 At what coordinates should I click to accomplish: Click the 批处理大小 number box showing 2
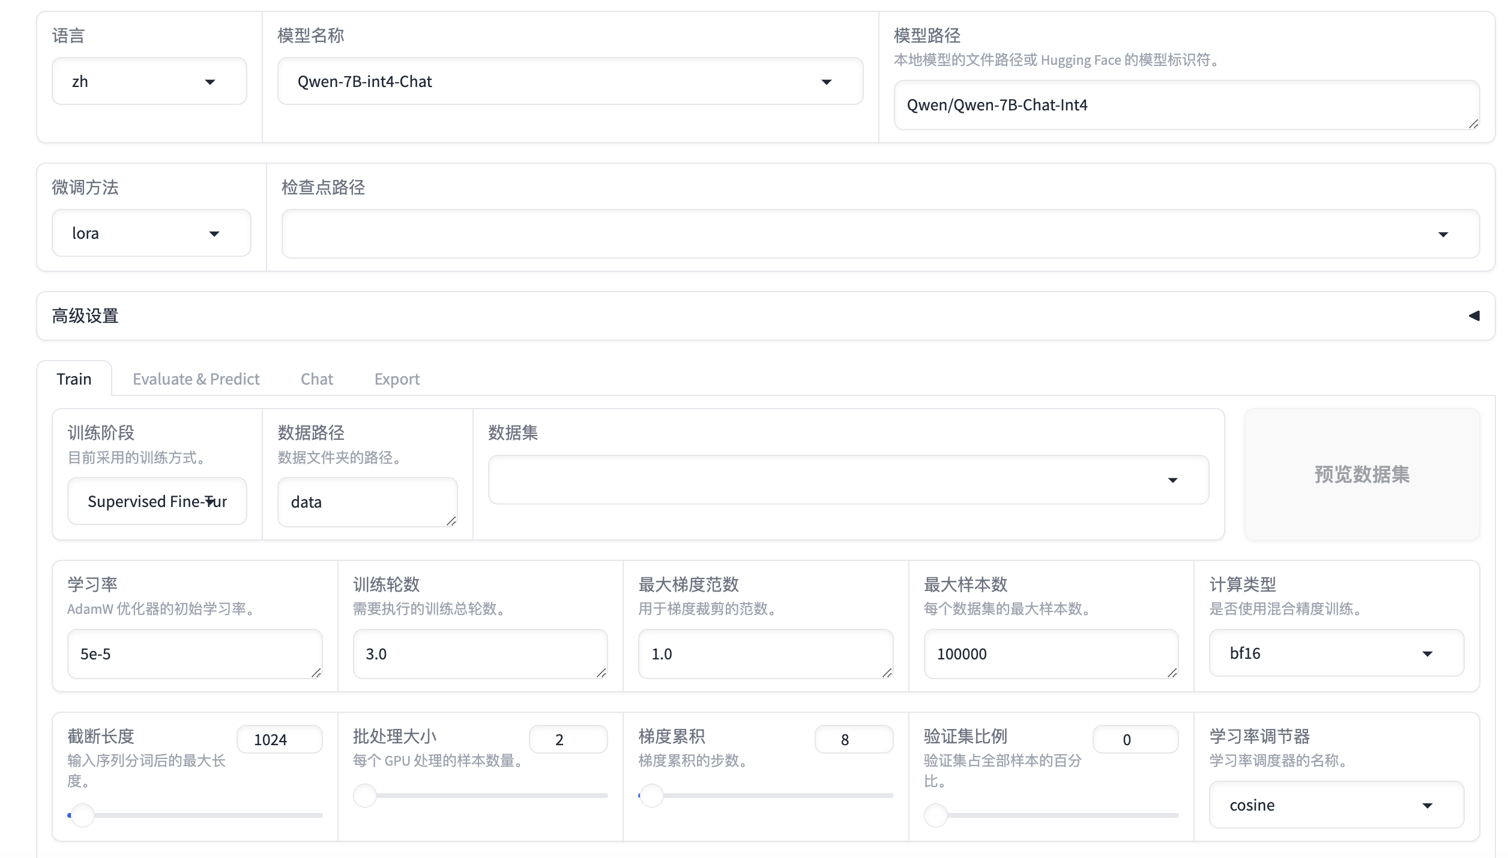click(x=567, y=740)
